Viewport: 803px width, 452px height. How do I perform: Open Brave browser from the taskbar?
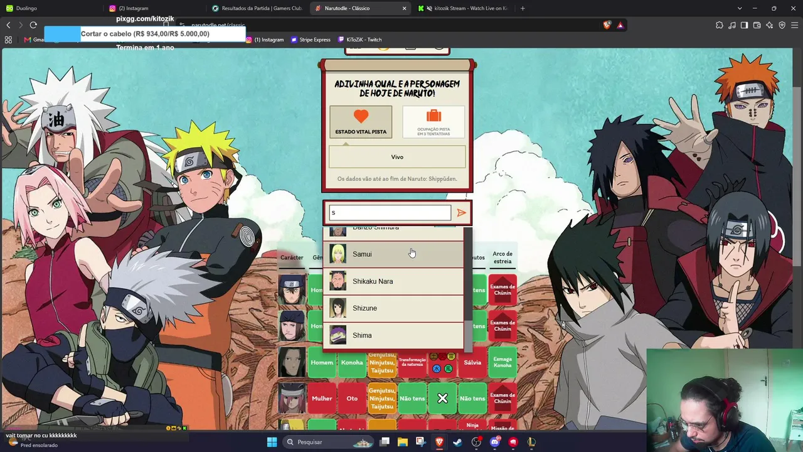[x=439, y=442]
